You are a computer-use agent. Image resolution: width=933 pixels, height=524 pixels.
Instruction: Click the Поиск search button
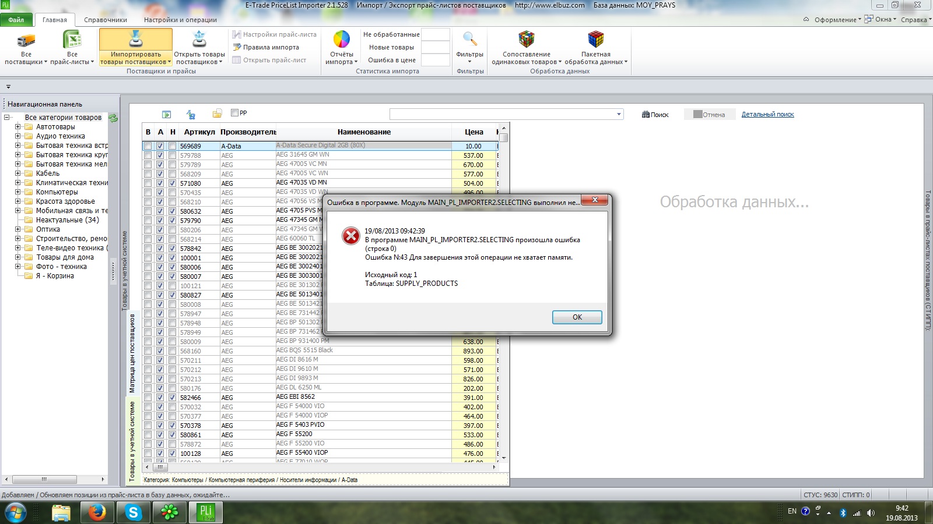coord(655,115)
